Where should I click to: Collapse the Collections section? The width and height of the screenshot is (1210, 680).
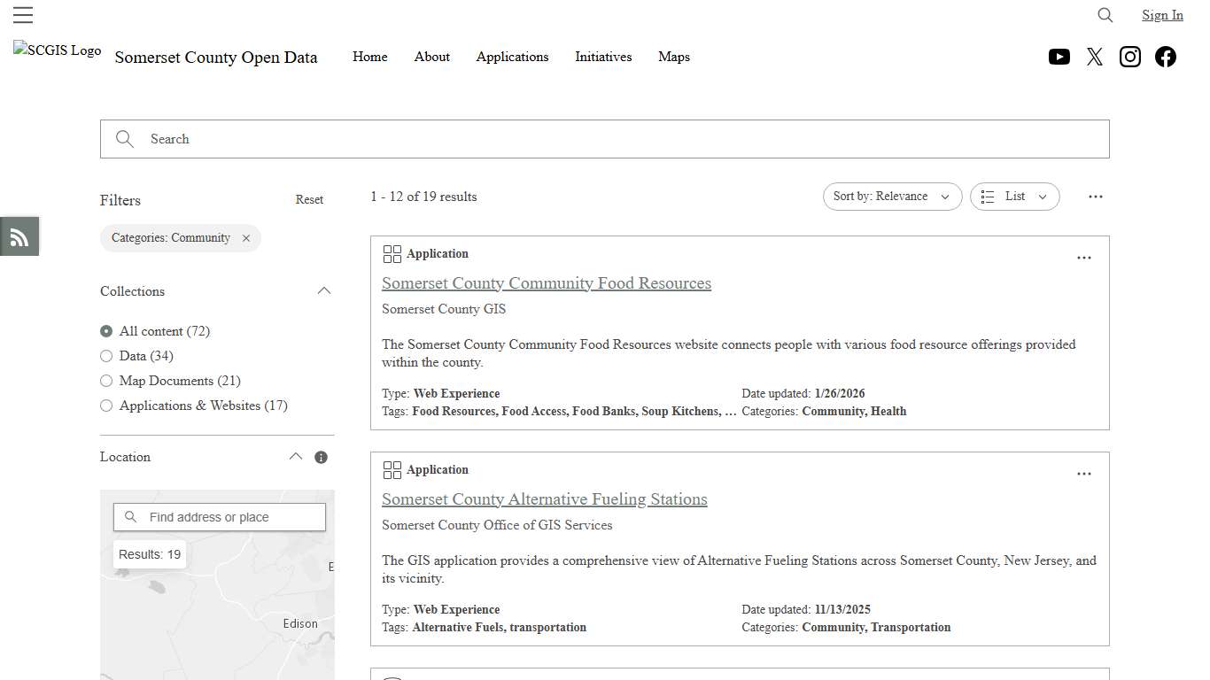point(324,290)
